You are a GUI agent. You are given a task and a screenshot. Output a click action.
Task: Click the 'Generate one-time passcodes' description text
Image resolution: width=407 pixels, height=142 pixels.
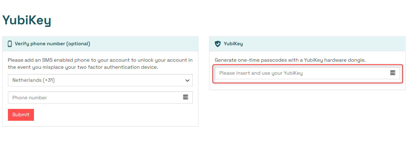pos(290,60)
